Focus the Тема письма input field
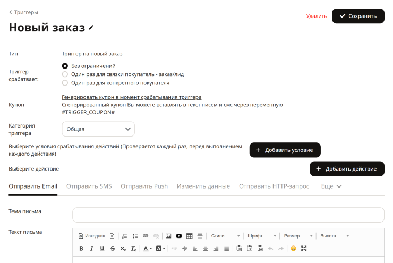The width and height of the screenshot is (393, 263). pos(228,215)
